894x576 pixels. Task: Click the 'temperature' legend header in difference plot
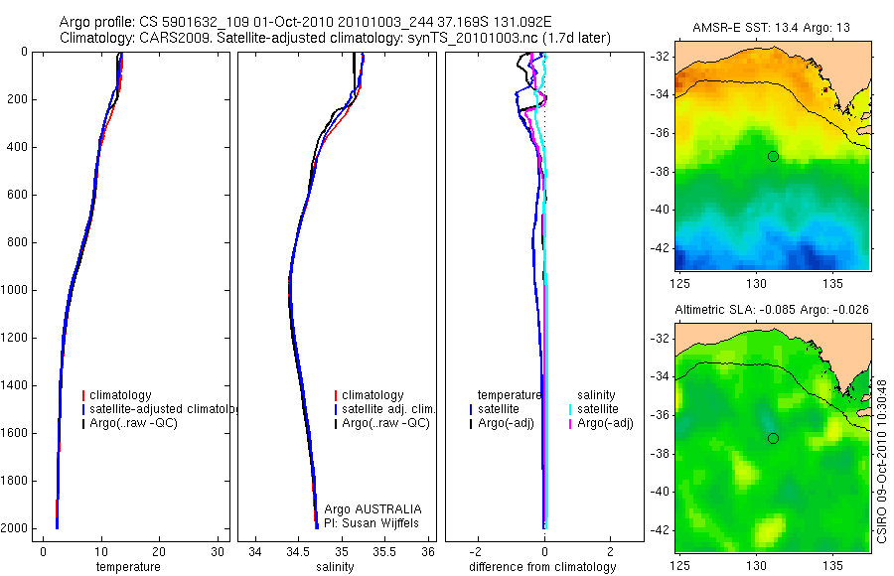coord(510,395)
